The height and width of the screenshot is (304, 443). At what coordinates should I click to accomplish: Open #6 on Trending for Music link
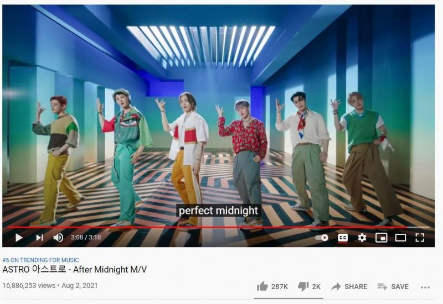(40, 260)
